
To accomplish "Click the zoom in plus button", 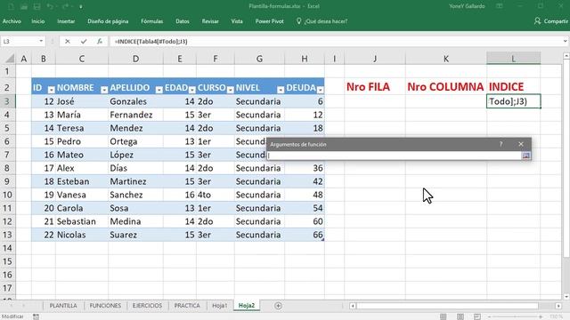I will pos(541,316).
